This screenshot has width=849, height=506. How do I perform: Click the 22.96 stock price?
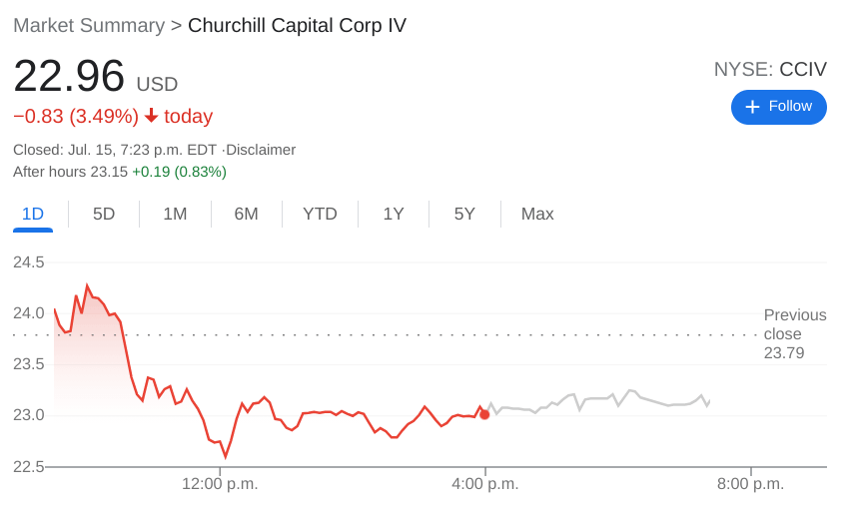(x=69, y=77)
